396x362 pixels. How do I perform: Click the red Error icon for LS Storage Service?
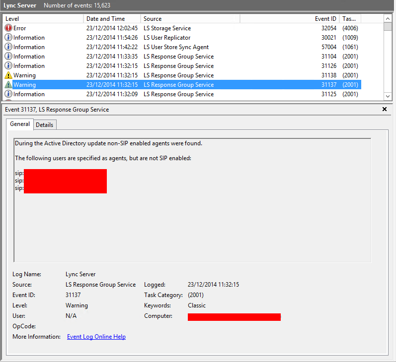pyautogui.click(x=8, y=28)
